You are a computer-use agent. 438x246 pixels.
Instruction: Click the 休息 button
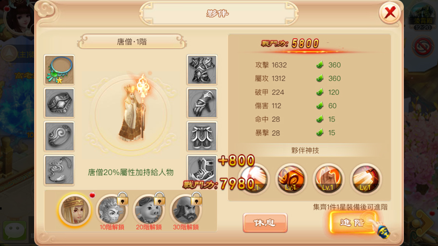pyautogui.click(x=265, y=223)
